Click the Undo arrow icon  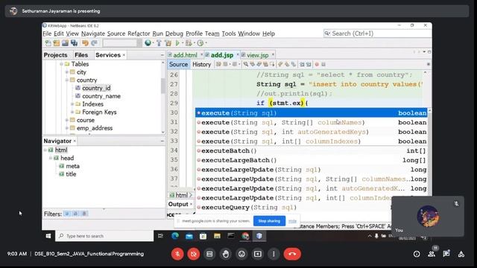pyautogui.click(x=85, y=43)
